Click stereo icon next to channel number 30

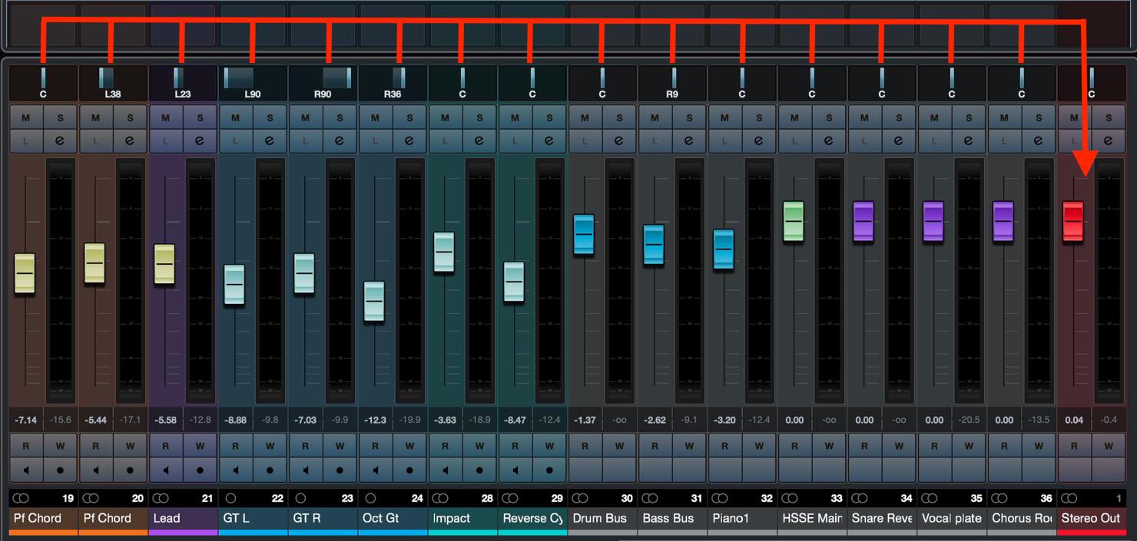[x=580, y=498]
